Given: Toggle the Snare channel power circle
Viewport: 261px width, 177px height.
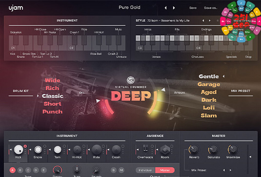Looking at the screenshot, I should [45, 146].
